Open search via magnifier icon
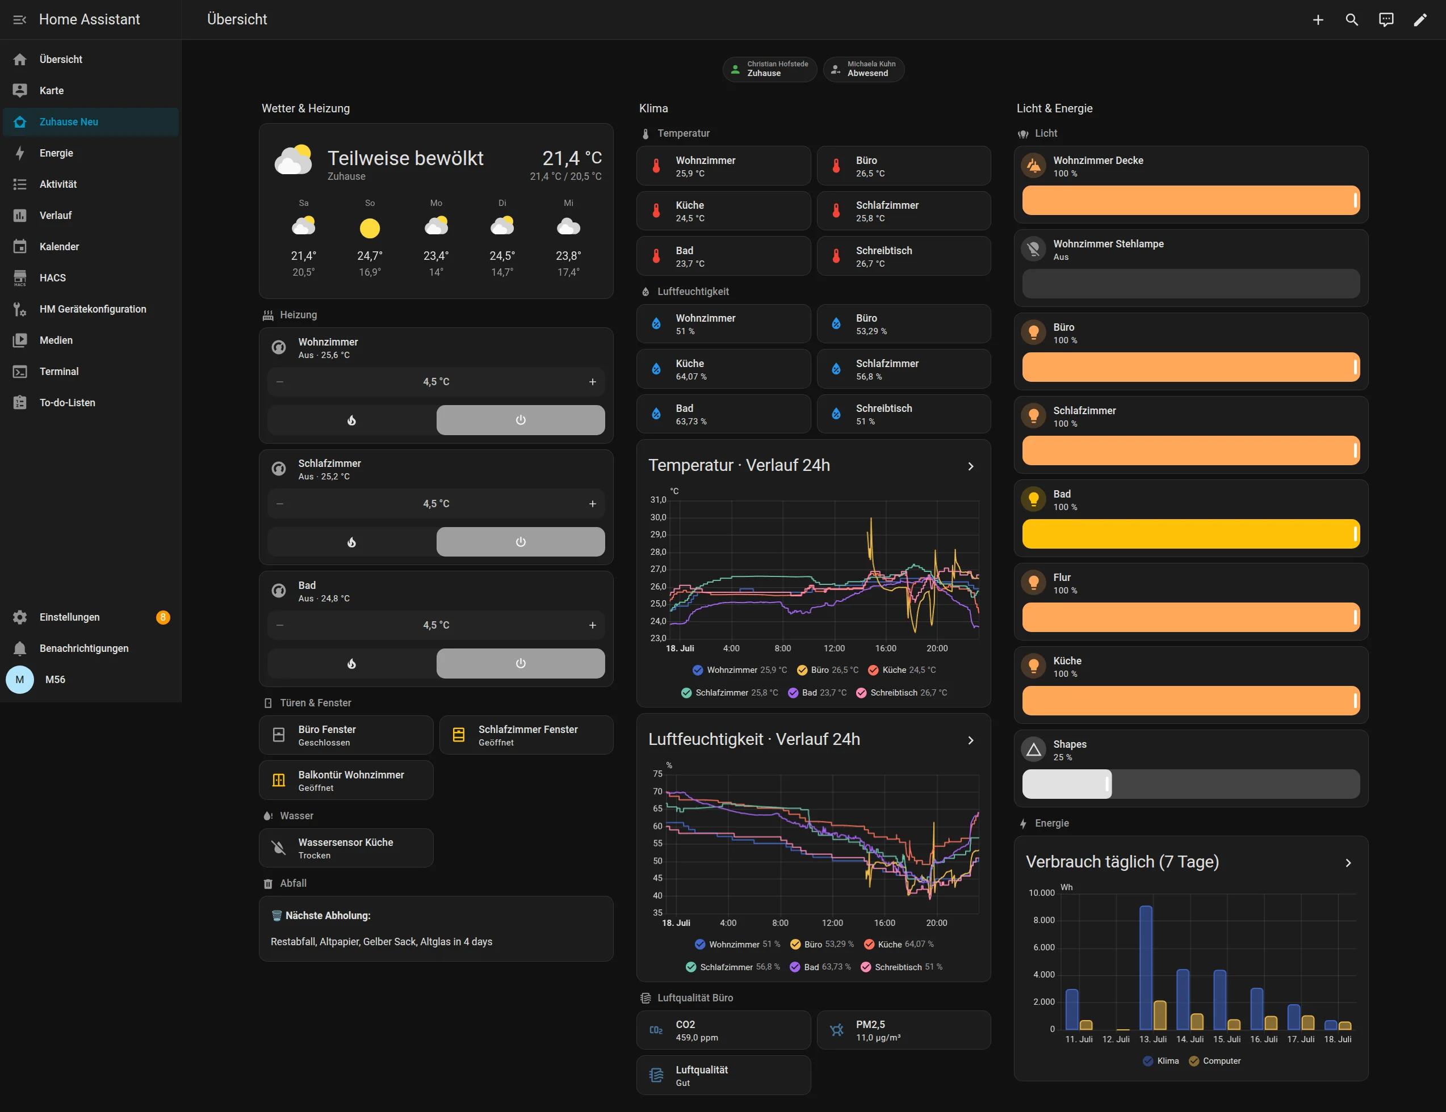 point(1351,20)
